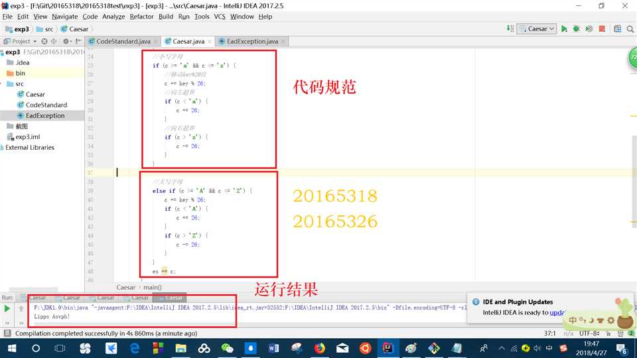Click src in navigation breadcrumb
The image size is (637, 358).
45,29
